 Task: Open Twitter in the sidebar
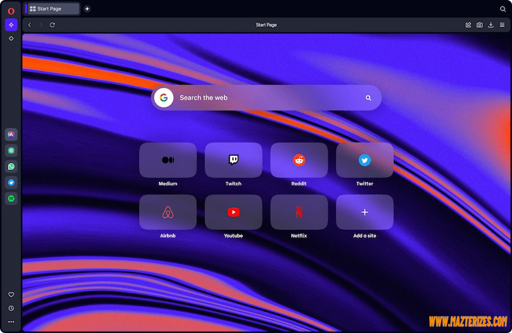click(11, 183)
